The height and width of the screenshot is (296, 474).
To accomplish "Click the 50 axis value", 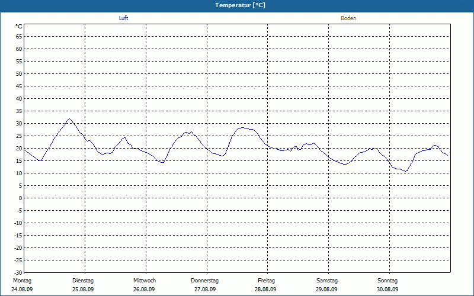I will pos(19,73).
